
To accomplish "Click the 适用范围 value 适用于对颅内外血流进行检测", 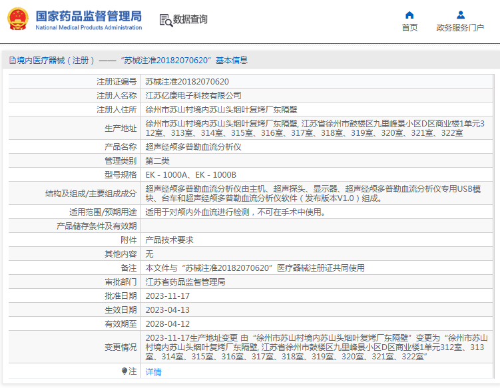I will click(235, 212).
